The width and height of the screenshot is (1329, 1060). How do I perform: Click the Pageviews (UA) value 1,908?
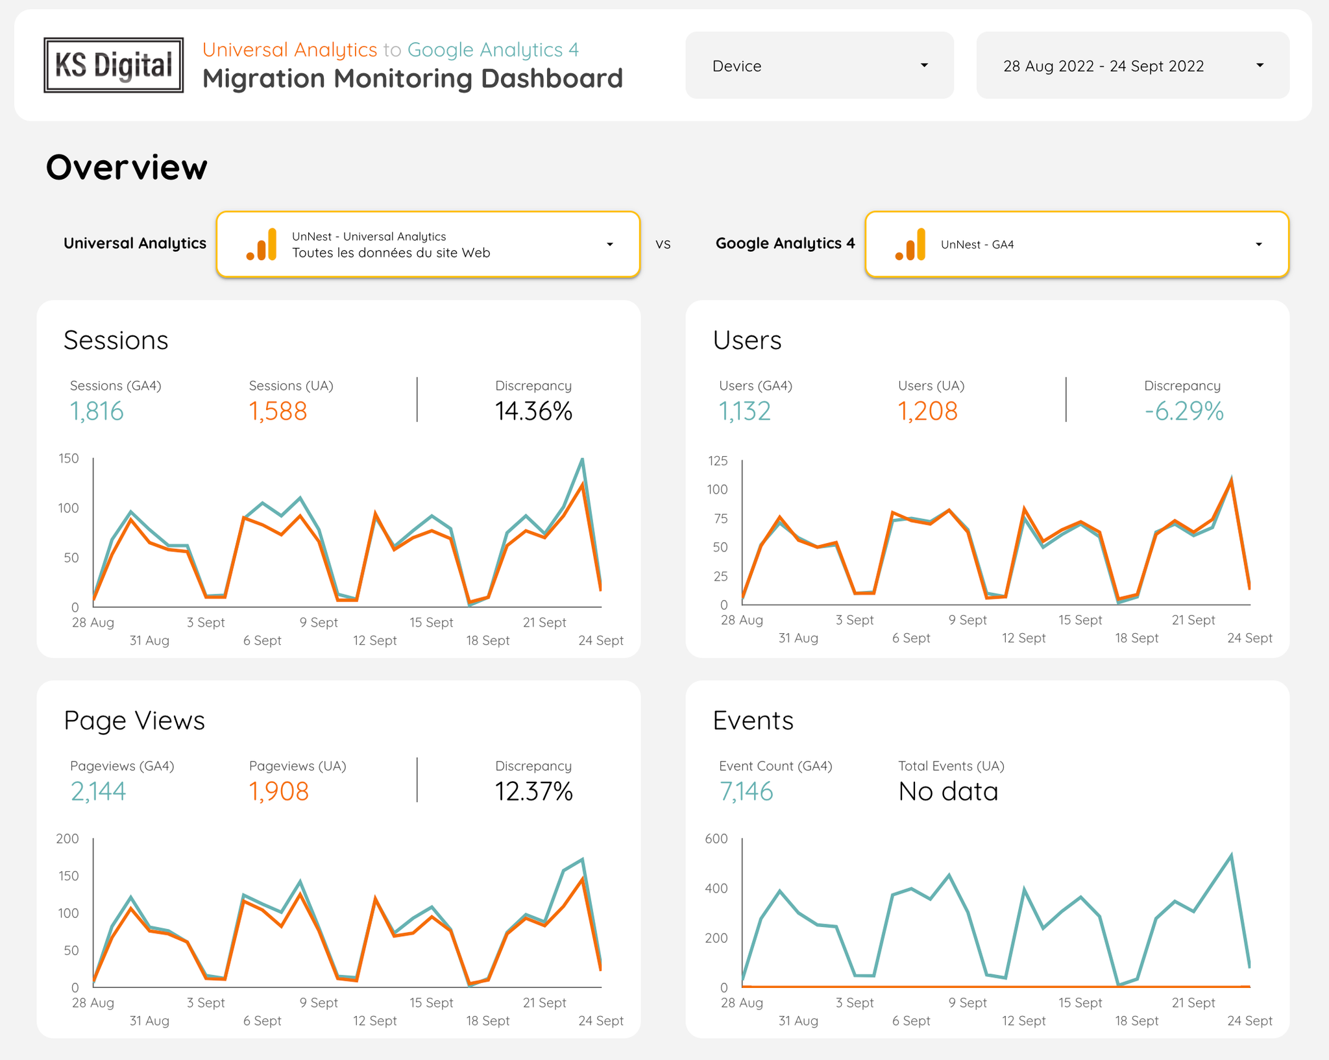pyautogui.click(x=278, y=791)
